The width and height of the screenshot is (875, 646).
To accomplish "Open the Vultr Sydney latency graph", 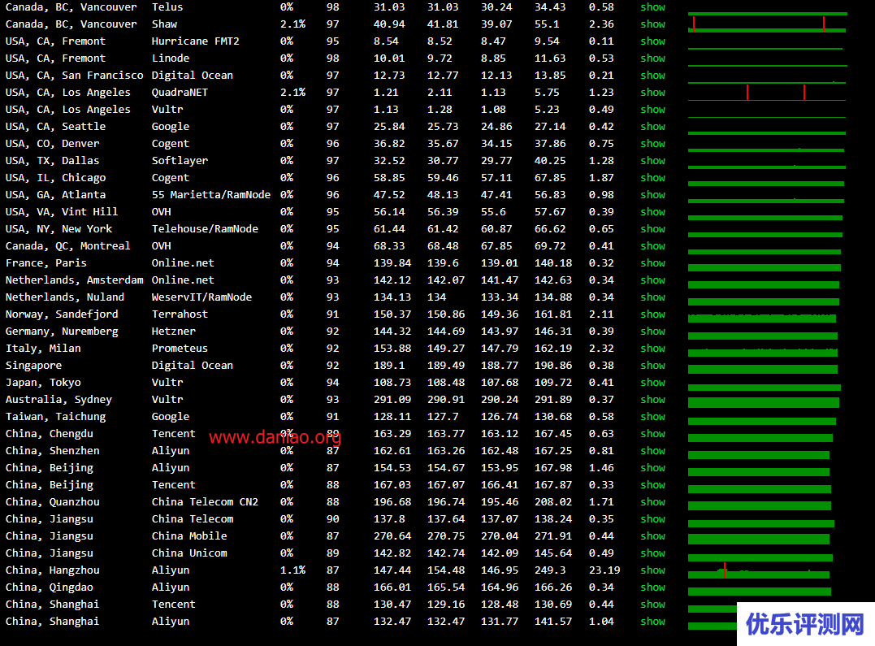I will (x=764, y=402).
